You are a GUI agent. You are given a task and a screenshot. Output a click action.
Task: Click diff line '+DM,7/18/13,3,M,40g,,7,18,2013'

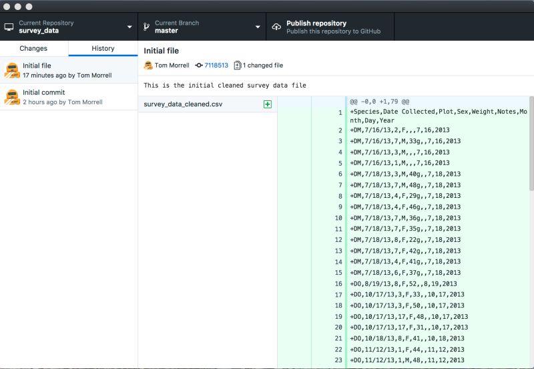click(x=405, y=174)
